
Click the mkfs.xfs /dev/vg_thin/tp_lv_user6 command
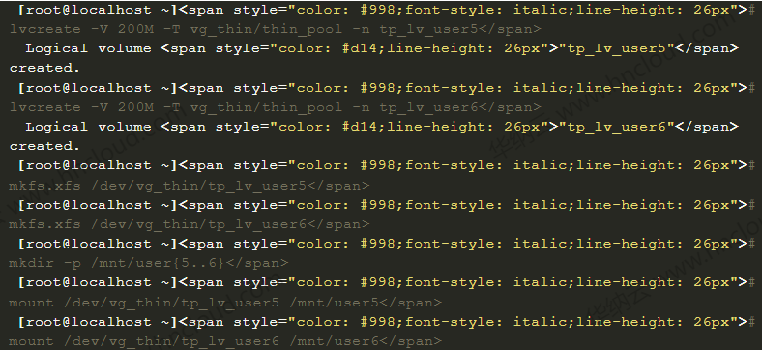click(159, 224)
